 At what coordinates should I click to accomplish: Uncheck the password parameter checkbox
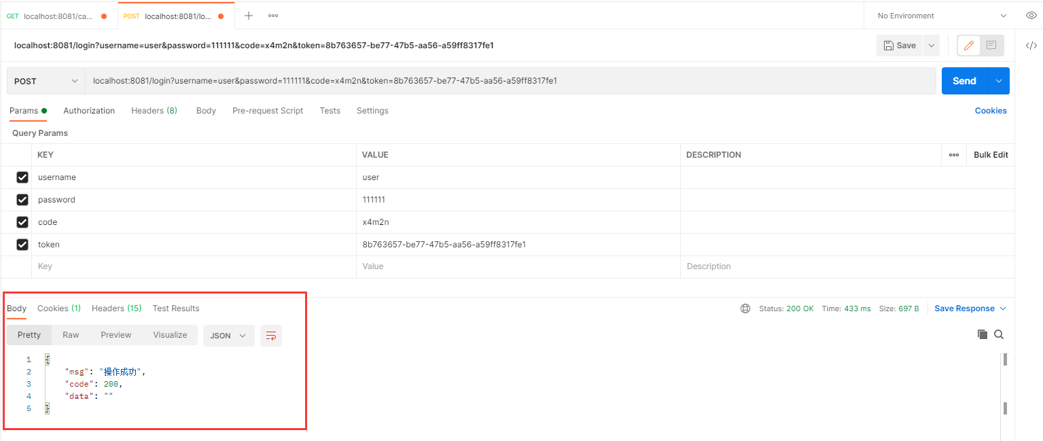click(x=22, y=200)
